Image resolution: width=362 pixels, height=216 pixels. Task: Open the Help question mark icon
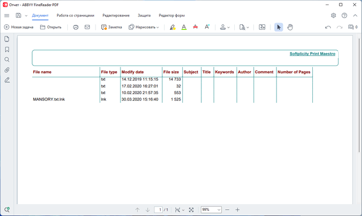click(344, 15)
